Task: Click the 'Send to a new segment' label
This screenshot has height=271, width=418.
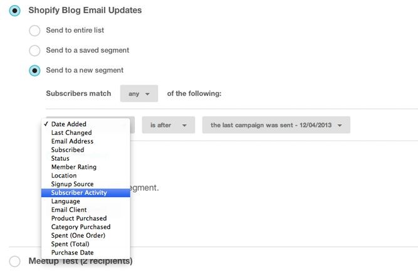Action: (85, 70)
